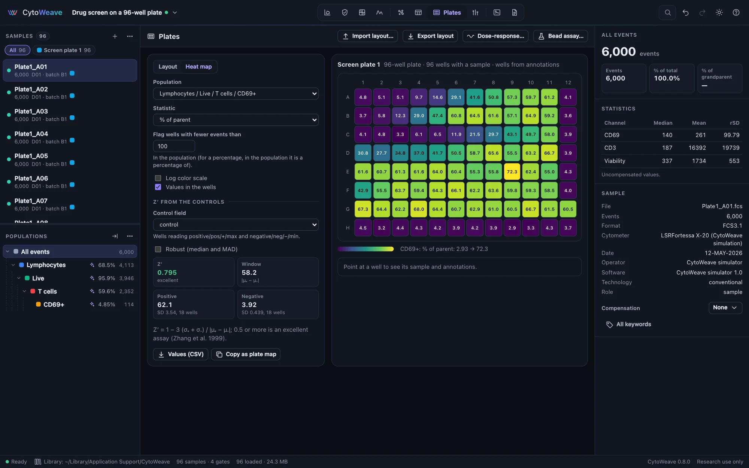The height and width of the screenshot is (468, 749).
Task: Enable the Log color scale checkbox
Action: point(158,178)
